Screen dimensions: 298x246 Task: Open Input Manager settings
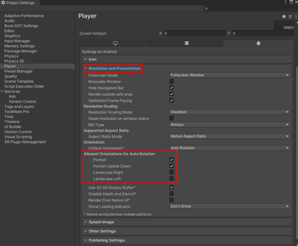pyautogui.click(x=17, y=41)
